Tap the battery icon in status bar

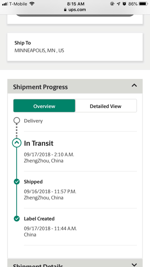(x=143, y=4)
